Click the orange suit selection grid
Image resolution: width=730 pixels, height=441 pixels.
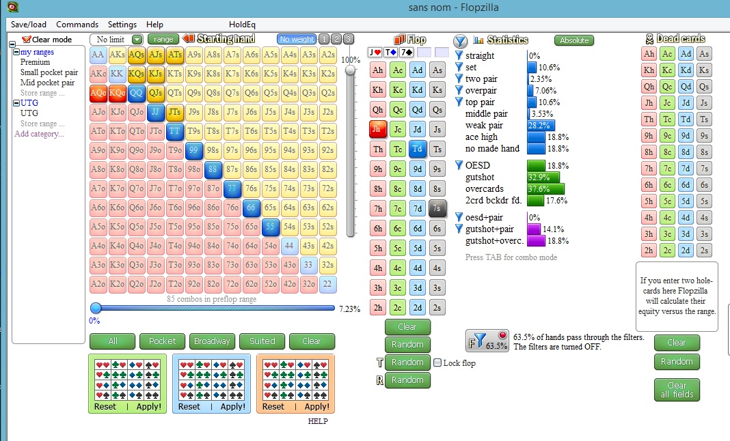pyautogui.click(x=296, y=380)
